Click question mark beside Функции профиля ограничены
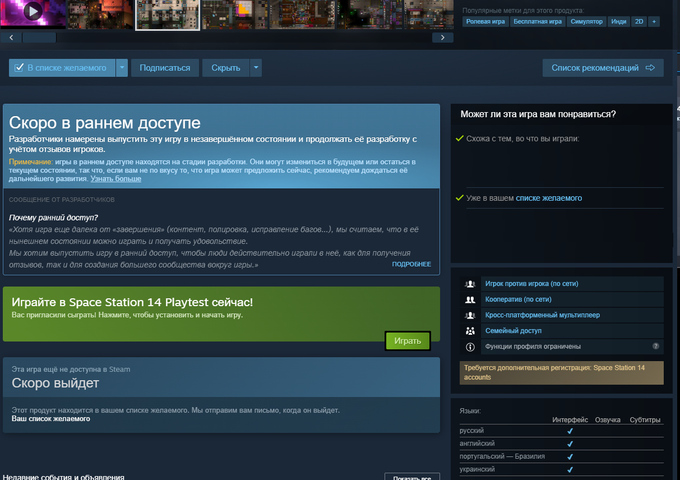The width and height of the screenshot is (680, 480). click(656, 346)
